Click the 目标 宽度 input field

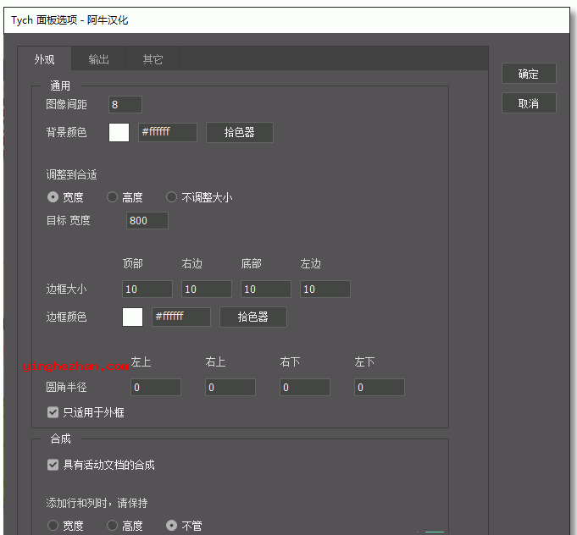click(147, 221)
